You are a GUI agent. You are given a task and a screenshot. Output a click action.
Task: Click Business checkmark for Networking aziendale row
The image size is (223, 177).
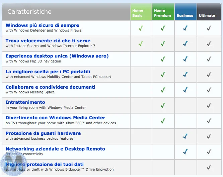185,152
